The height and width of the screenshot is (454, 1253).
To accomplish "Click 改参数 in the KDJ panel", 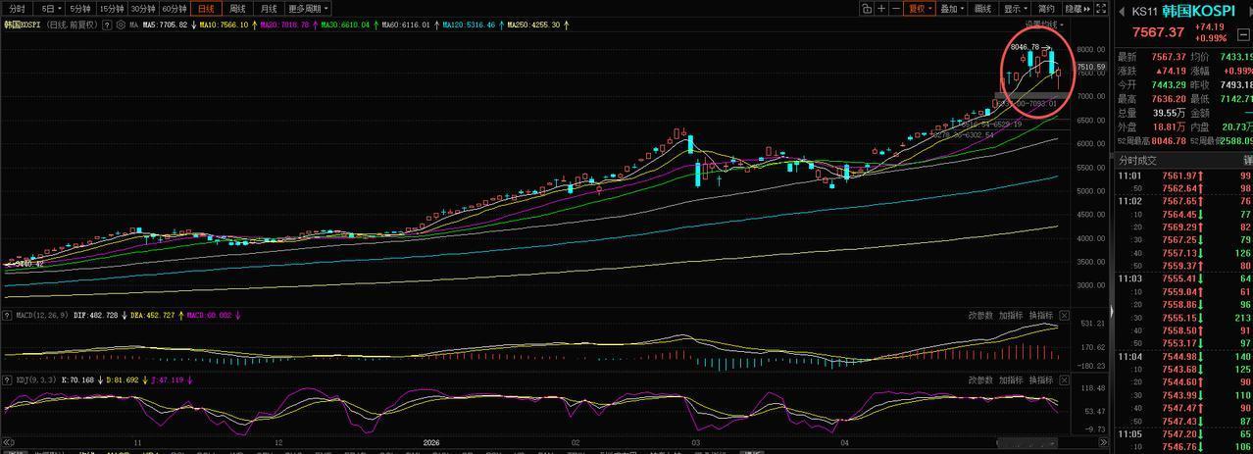I will coord(981,378).
